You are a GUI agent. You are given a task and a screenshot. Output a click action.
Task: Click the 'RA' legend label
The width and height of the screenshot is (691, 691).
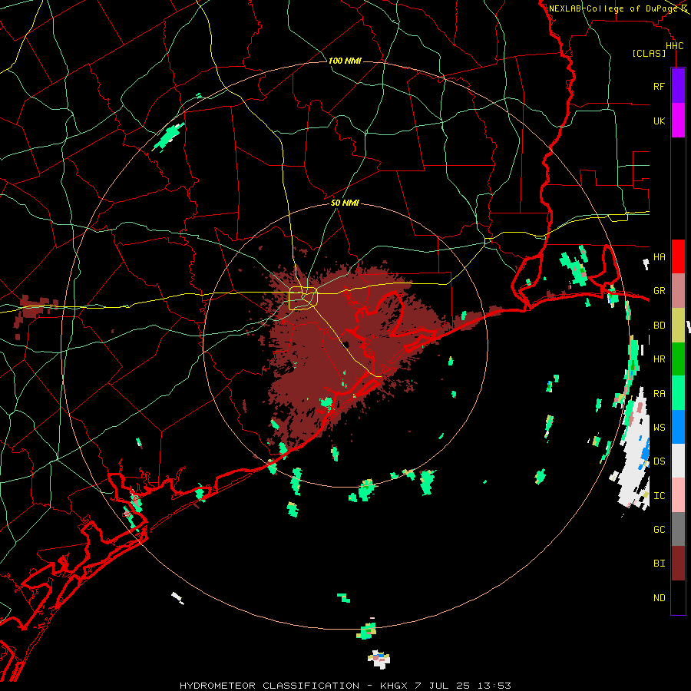[x=659, y=394]
